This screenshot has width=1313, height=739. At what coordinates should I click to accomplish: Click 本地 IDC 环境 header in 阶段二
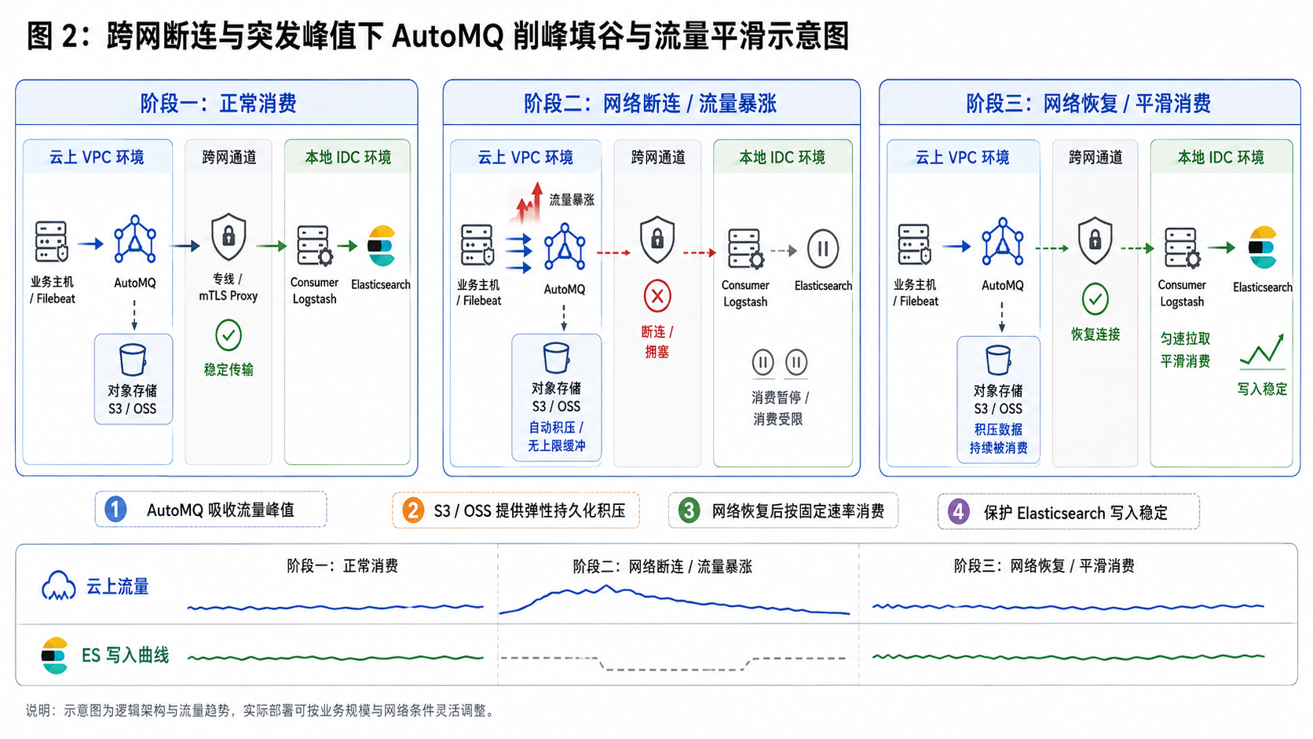point(782,157)
